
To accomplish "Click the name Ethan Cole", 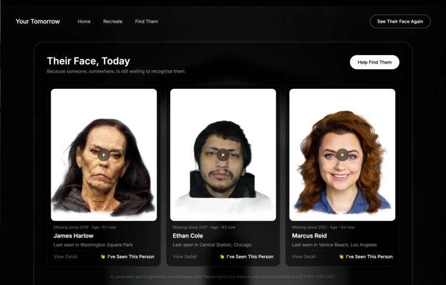I will coord(188,236).
